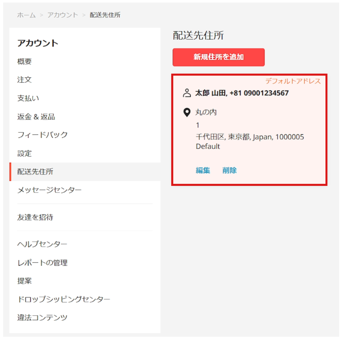Click the Default text in the address card
Image resolution: width=342 pixels, height=339 pixels.
(208, 146)
